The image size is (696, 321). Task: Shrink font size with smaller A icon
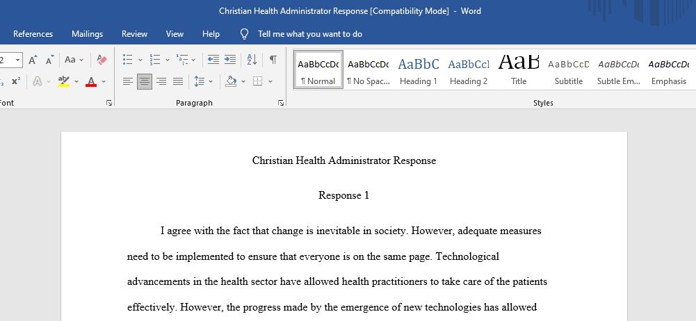coord(50,60)
